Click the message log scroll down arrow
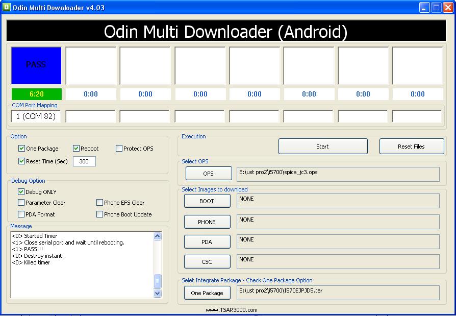The width and height of the screenshot is (456, 316). 157,293
